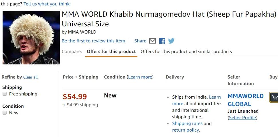This screenshot has height=137, width=278.
Task: Click the Khabib papakha hat product image
Action: point(31,37)
